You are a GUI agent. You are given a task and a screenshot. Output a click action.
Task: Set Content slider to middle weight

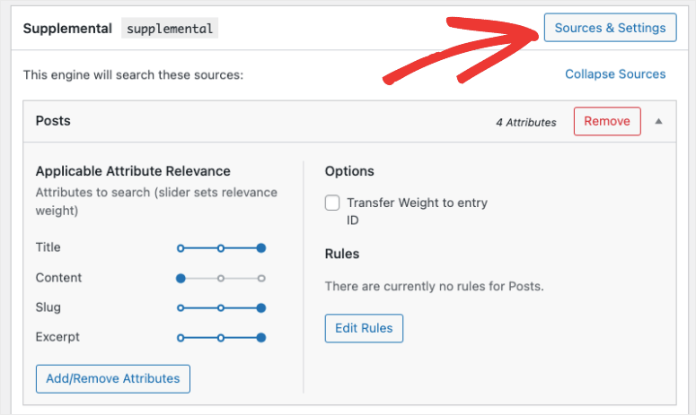coord(221,278)
